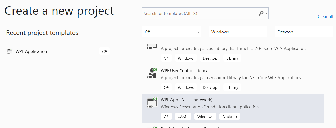Click the Desktop tag under the class library template
This screenshot has height=128, width=336.
[x=210, y=58]
